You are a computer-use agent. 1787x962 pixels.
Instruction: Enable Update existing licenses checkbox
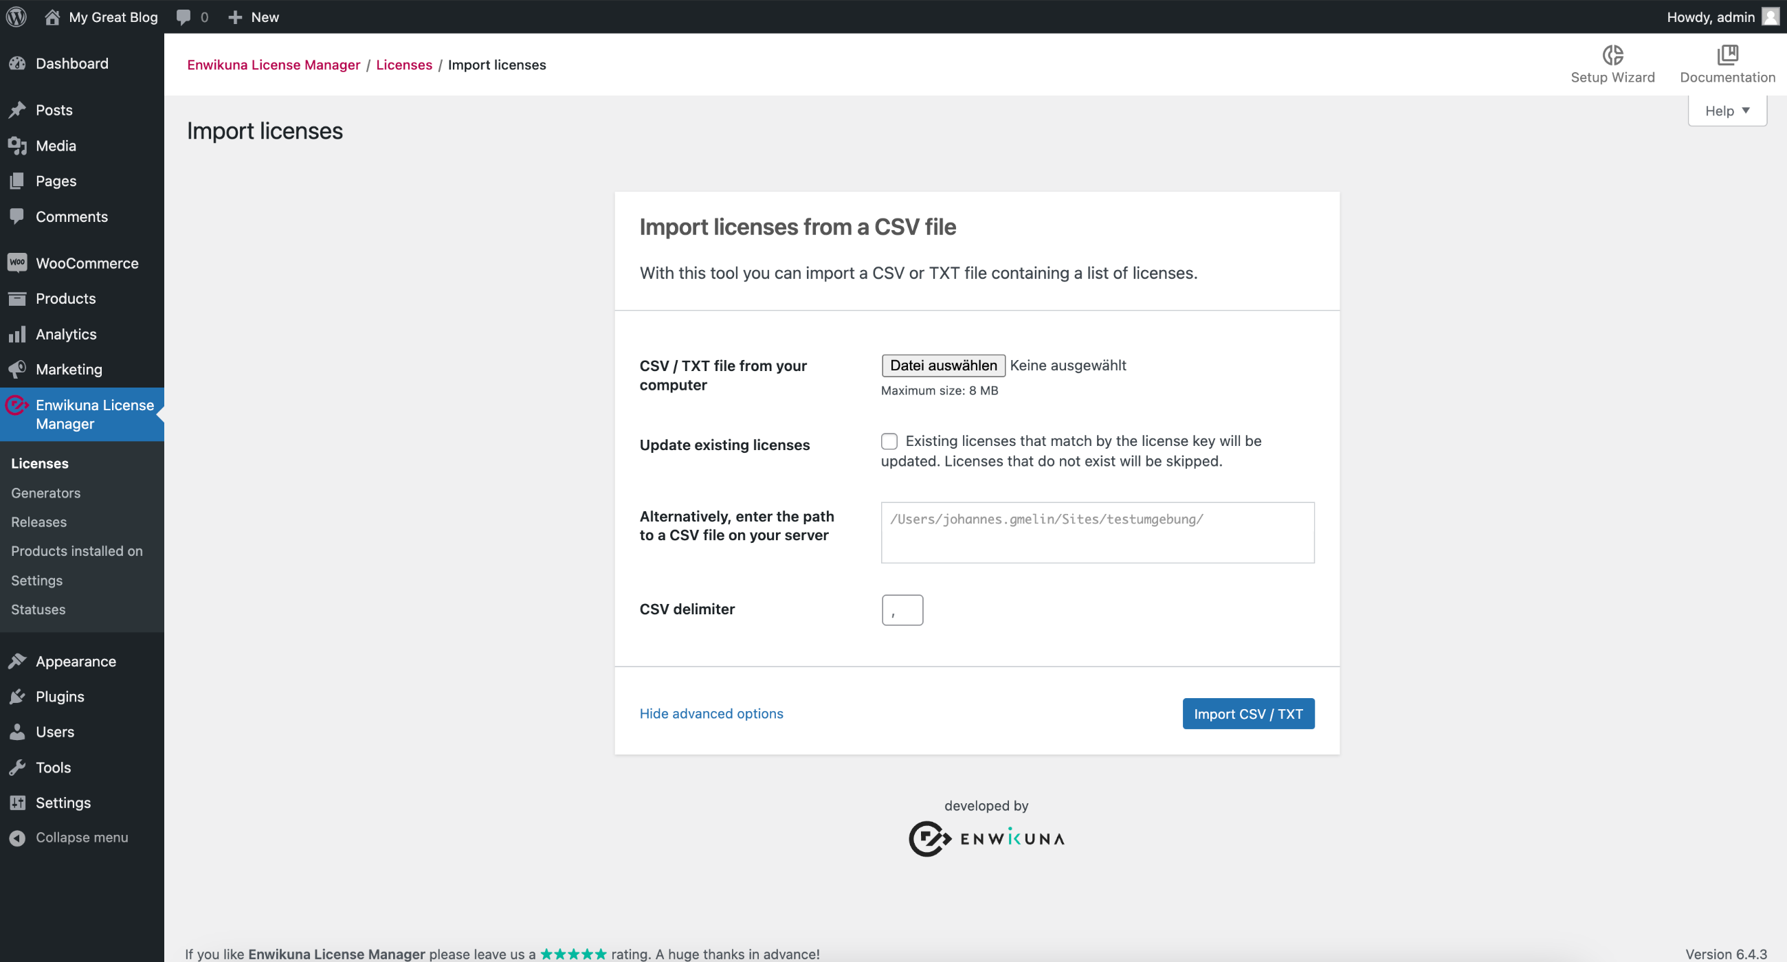(890, 440)
